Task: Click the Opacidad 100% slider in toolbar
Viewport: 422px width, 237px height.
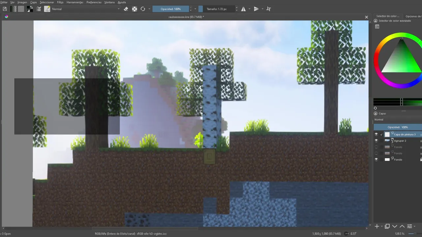Action: (170, 9)
